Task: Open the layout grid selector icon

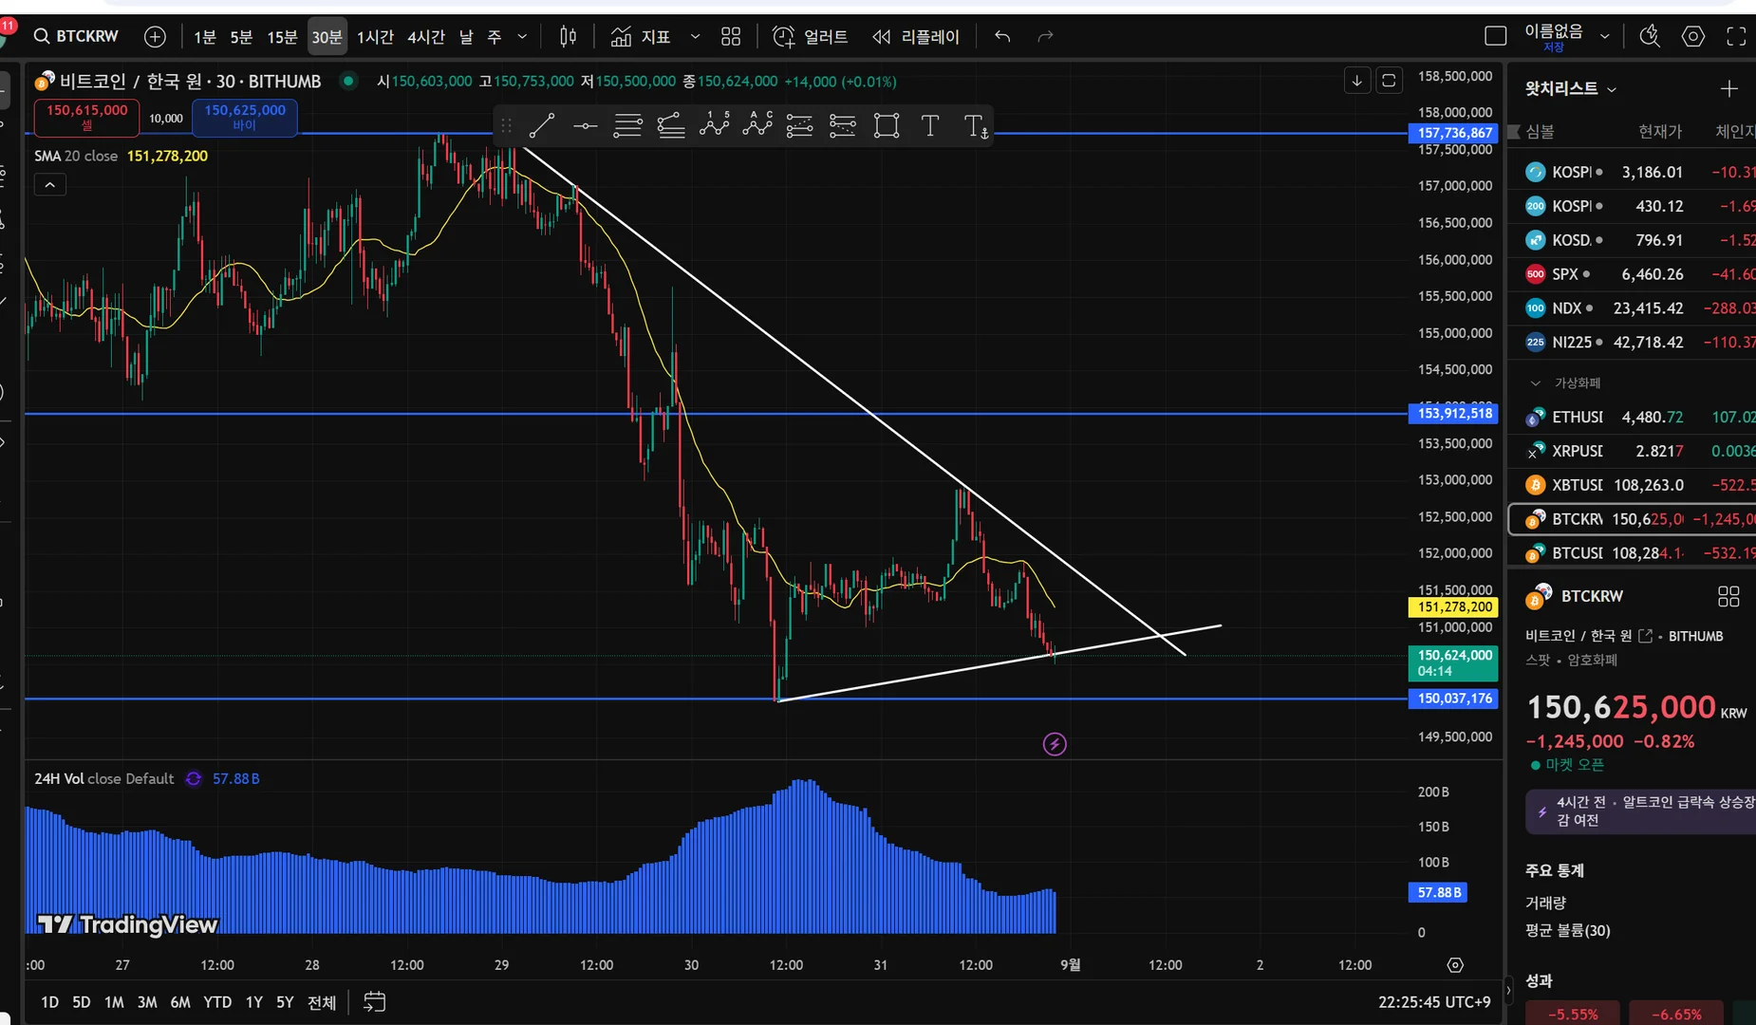Action: tap(731, 37)
